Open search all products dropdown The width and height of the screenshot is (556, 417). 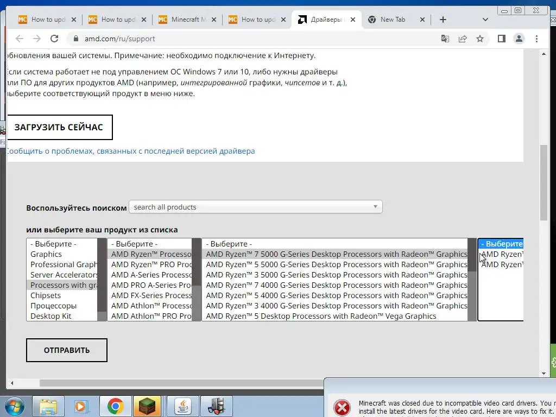pyautogui.click(x=256, y=207)
